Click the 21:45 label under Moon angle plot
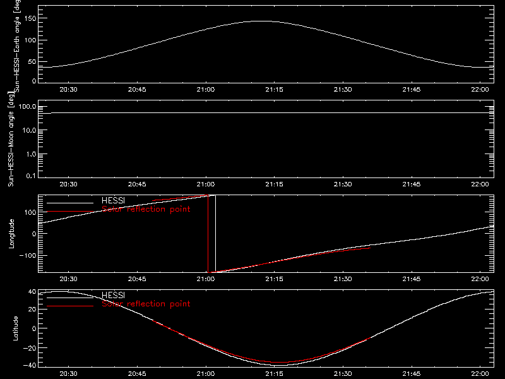 tap(412, 184)
